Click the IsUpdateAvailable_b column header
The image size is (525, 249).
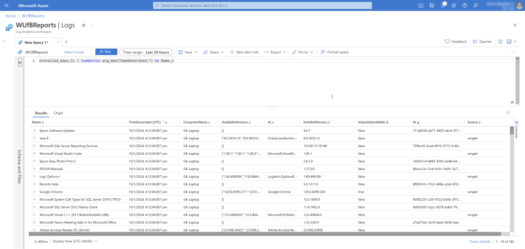373,122
